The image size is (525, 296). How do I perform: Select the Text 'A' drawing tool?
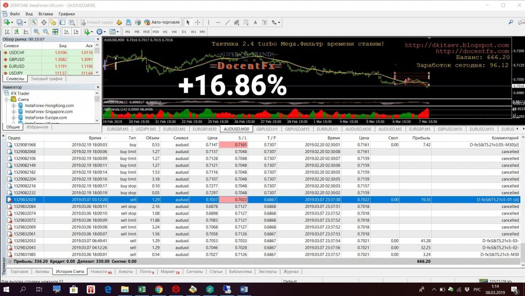click(x=255, y=23)
